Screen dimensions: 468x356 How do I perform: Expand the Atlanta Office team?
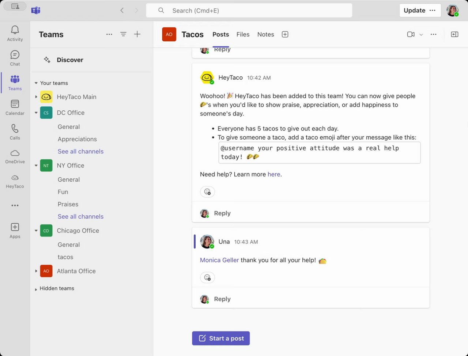[36, 271]
